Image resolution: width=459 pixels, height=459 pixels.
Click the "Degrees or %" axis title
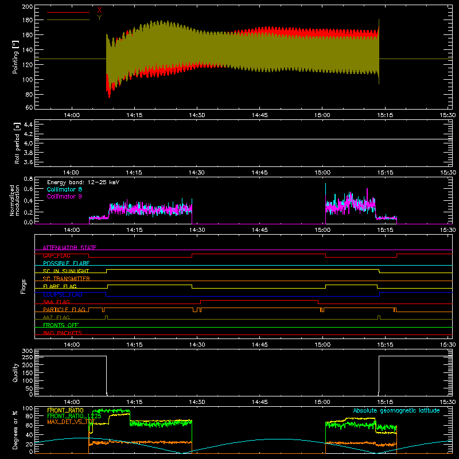(15, 430)
